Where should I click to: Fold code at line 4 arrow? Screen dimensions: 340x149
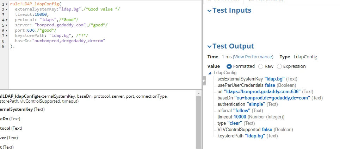click(x=7, y=20)
